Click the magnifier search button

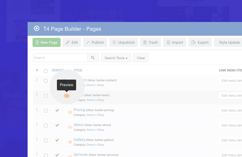click(93, 58)
